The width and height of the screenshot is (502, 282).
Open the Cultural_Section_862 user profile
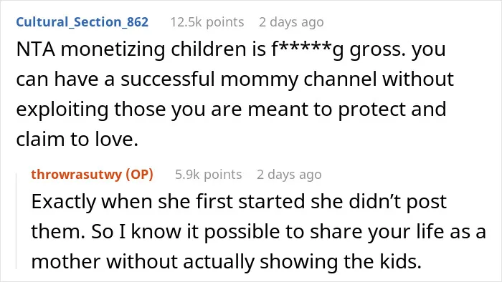[82, 22]
